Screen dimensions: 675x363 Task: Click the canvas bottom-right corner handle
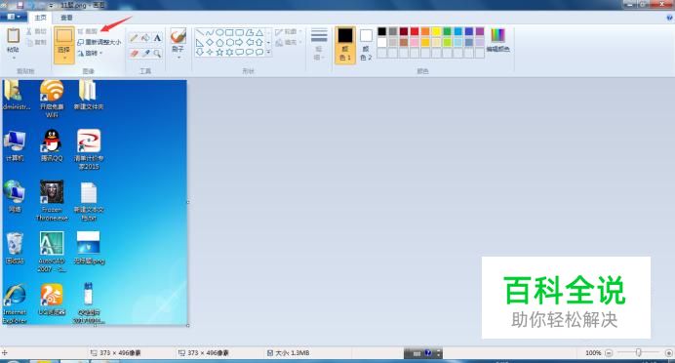click(187, 326)
